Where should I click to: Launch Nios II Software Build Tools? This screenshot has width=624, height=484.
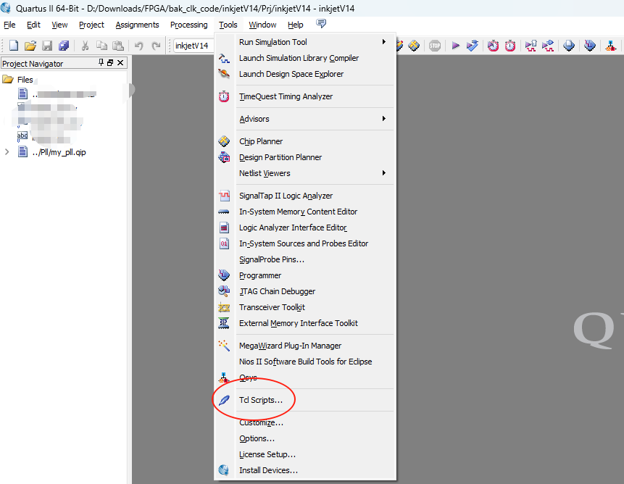pos(305,362)
